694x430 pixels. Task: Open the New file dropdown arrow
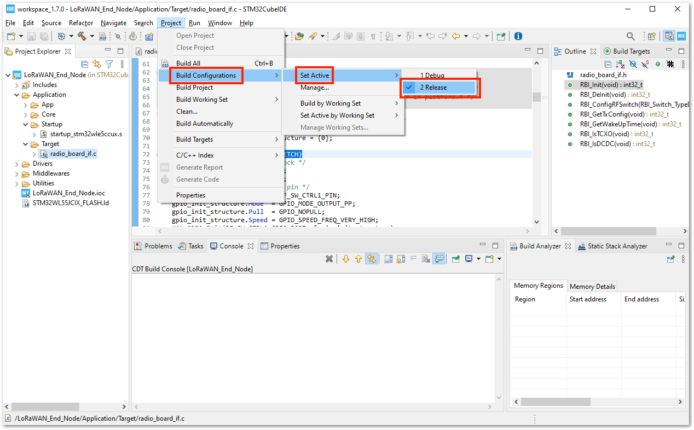click(x=21, y=36)
